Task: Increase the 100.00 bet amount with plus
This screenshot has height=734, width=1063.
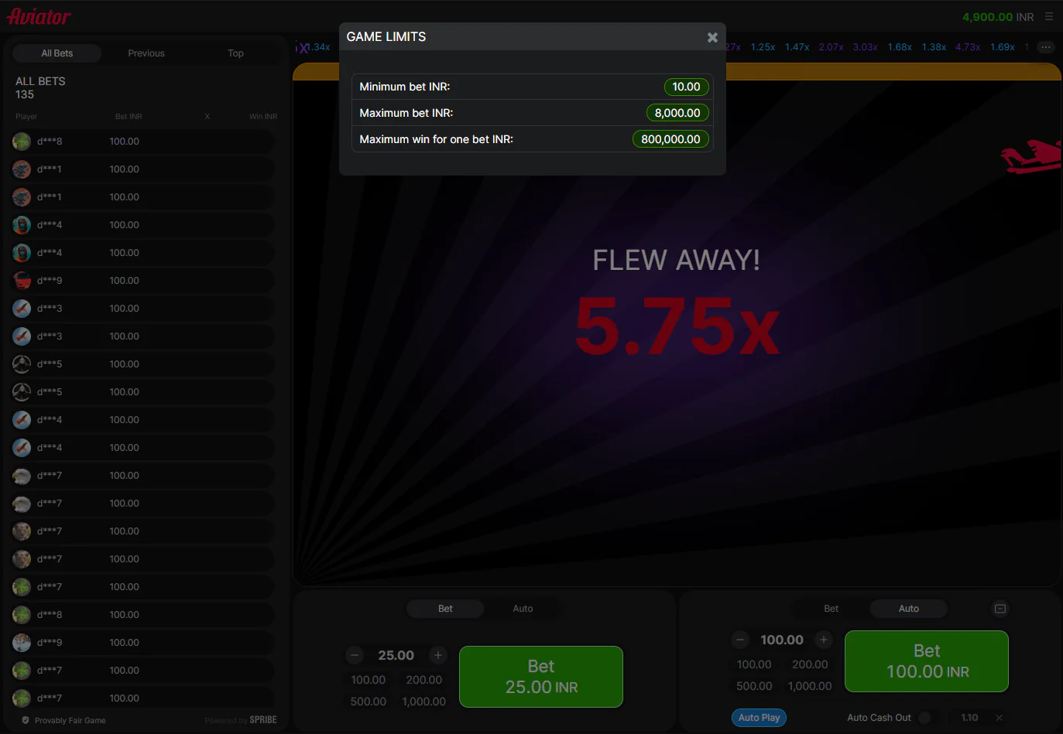Action: point(824,640)
